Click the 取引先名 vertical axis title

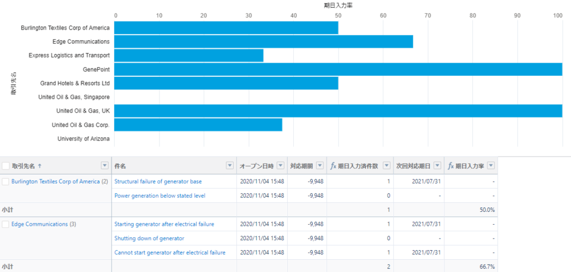[x=14, y=84]
